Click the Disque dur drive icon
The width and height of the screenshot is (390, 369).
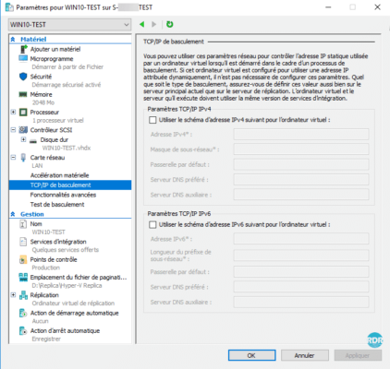coord(33,140)
